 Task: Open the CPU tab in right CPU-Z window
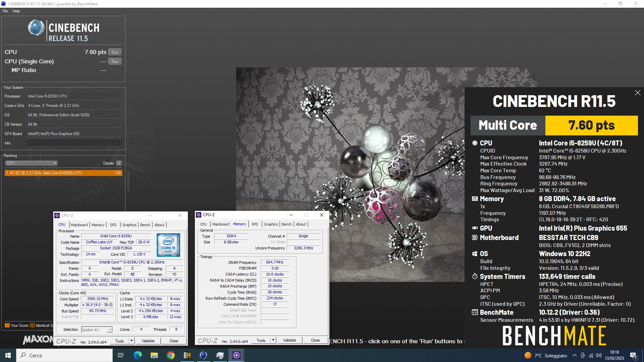[x=203, y=224]
